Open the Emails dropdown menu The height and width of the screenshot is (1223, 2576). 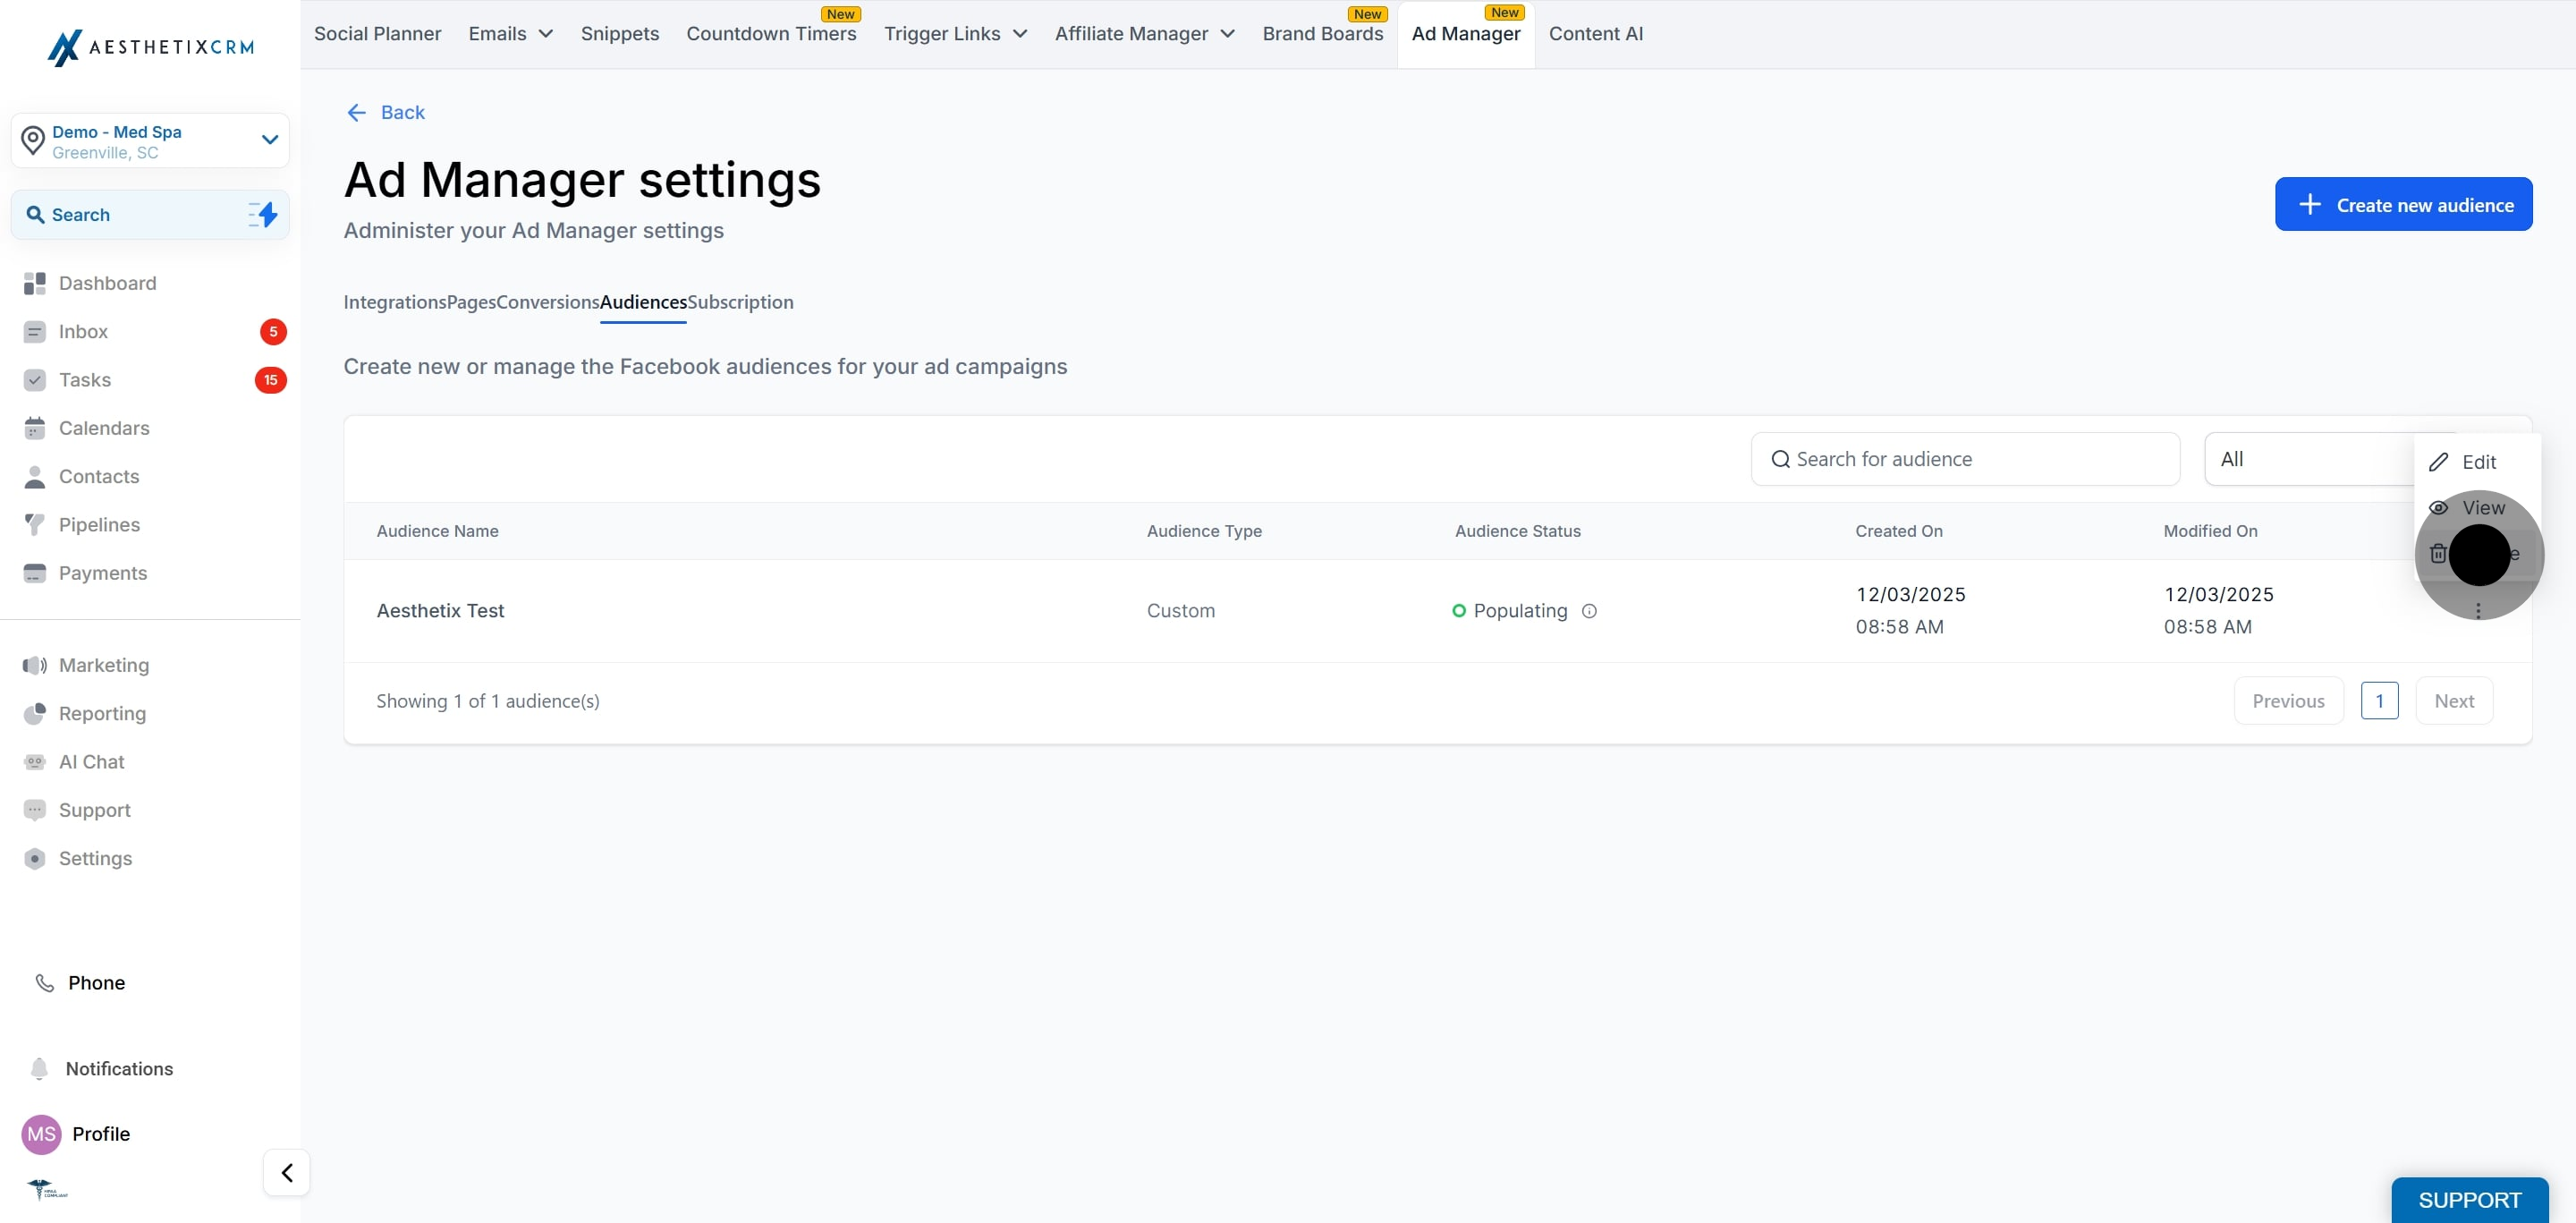point(510,34)
